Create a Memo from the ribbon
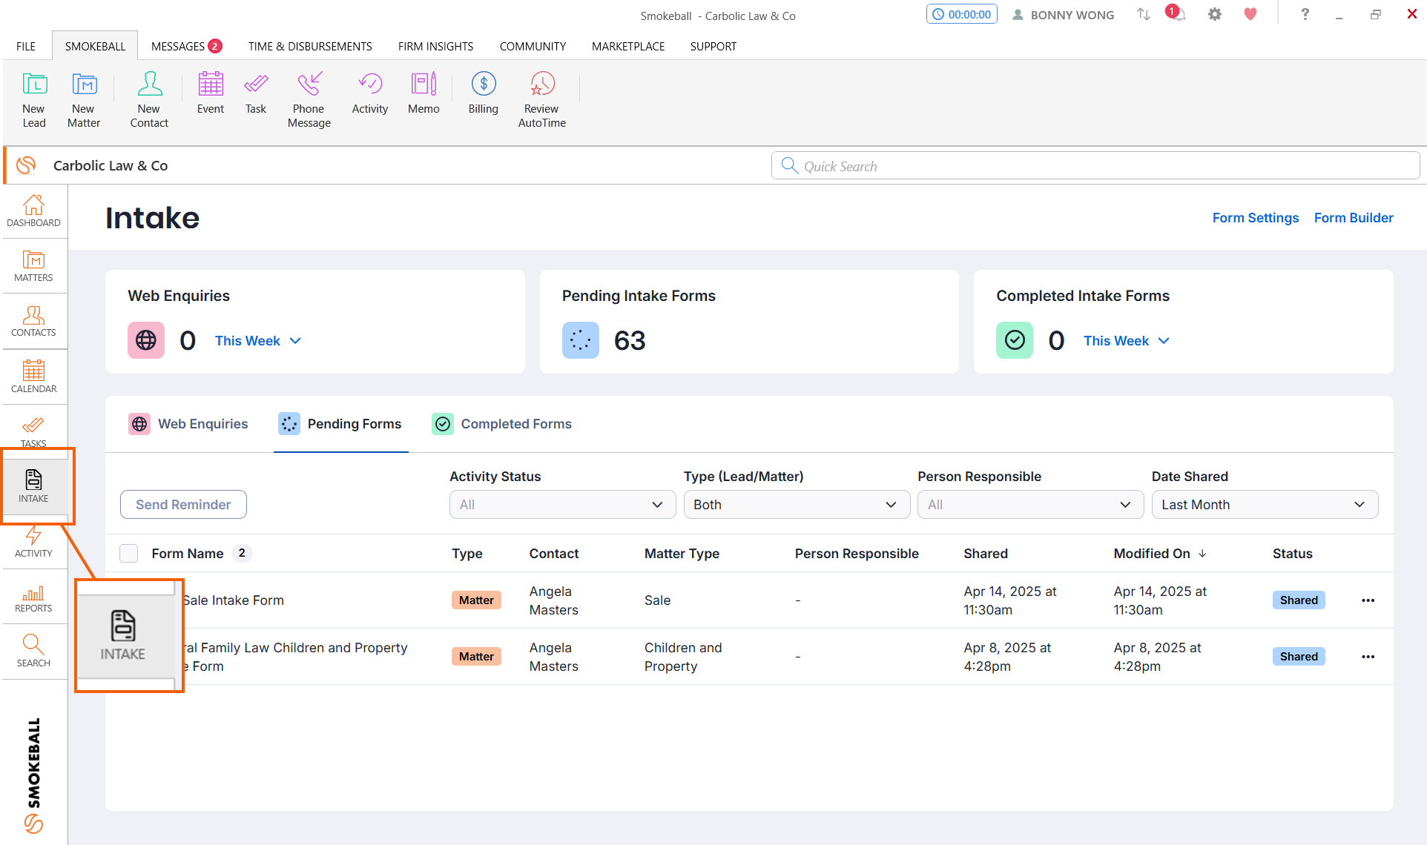Screen dimensions: 1427x845 (x=424, y=94)
